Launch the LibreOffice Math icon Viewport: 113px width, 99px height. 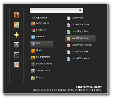pos(69,52)
